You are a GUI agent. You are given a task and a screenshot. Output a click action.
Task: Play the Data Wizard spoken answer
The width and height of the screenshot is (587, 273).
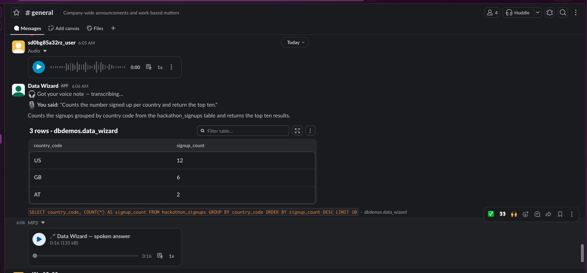(39, 239)
